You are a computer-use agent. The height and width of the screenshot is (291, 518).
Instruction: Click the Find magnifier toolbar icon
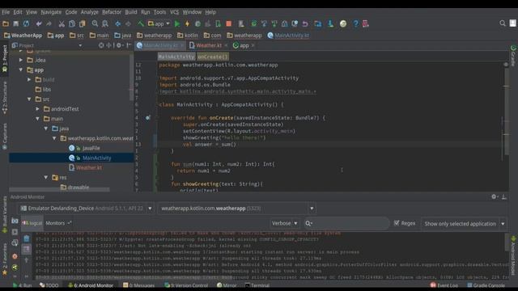pos(95,23)
